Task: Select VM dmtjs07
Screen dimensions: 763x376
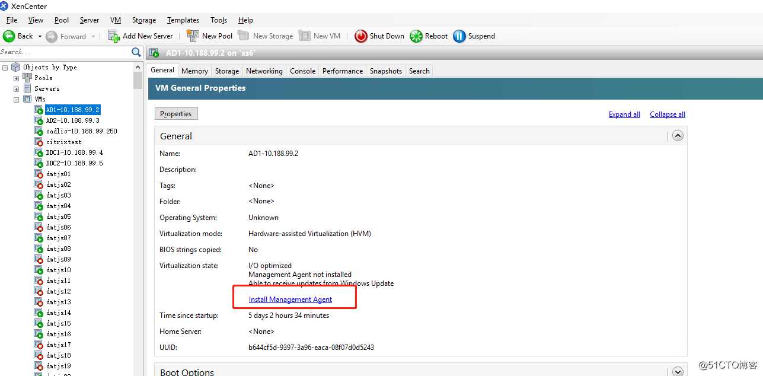Action: click(x=58, y=238)
